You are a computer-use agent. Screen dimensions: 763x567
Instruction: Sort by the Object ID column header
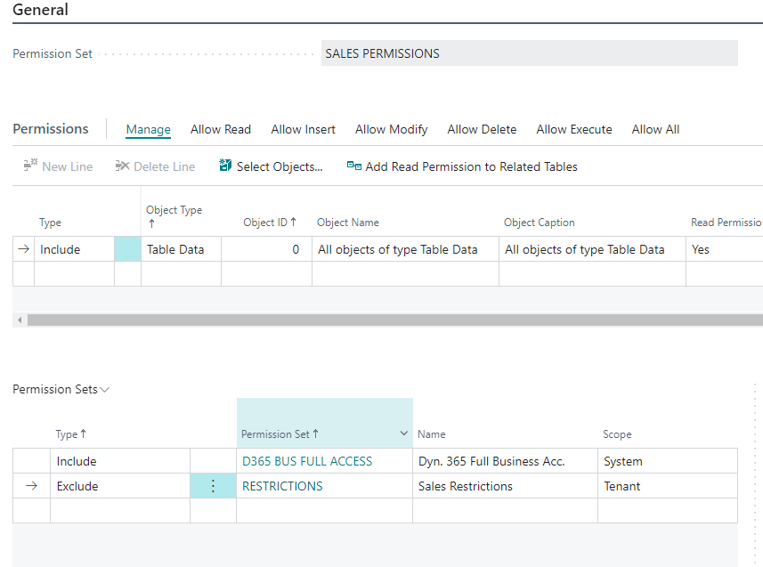click(x=269, y=223)
